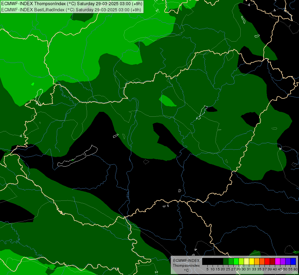The width and height of the screenshot is (299, 275).
Task: Select the yellow-green 29–30 legend swatch
Action: [241, 261]
